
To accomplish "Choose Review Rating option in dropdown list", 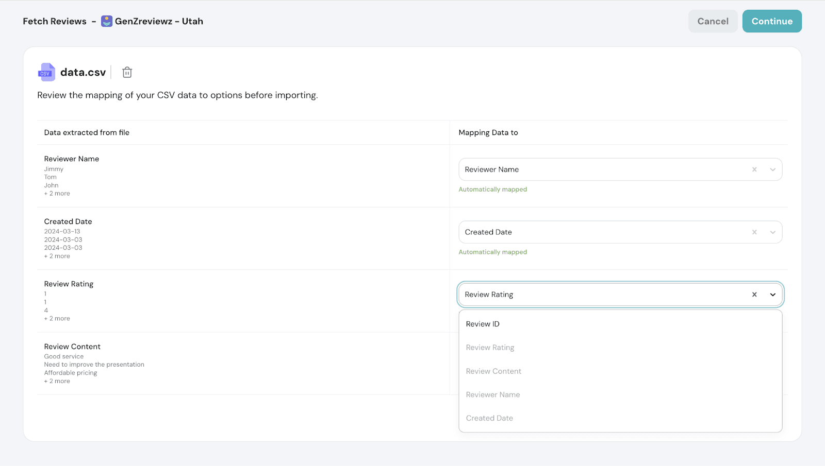I will click(490, 348).
